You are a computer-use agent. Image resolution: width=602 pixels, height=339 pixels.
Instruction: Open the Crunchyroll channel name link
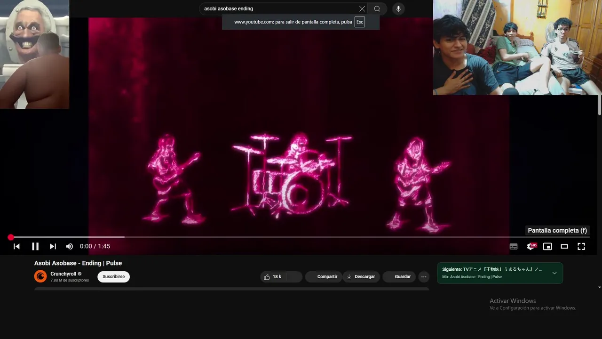(63, 274)
